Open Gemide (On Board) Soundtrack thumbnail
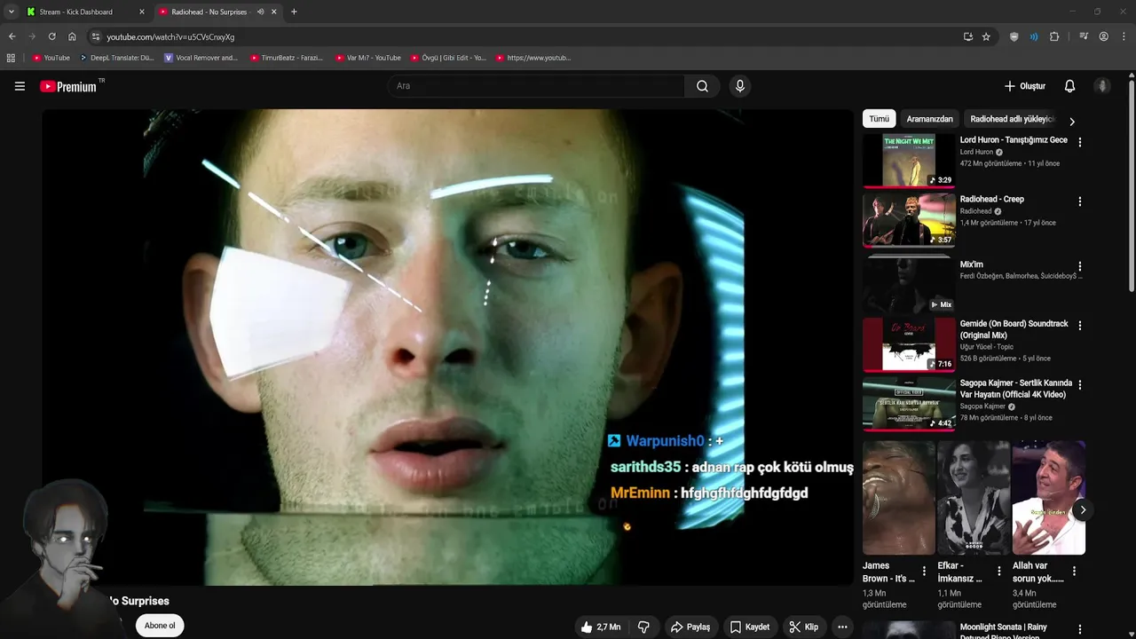This screenshot has height=639, width=1136. [x=909, y=344]
